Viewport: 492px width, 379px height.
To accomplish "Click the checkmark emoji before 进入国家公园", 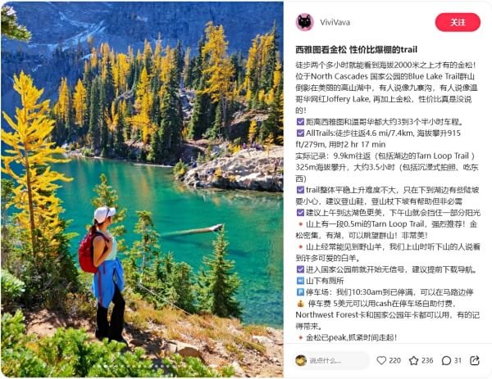I will (300, 269).
